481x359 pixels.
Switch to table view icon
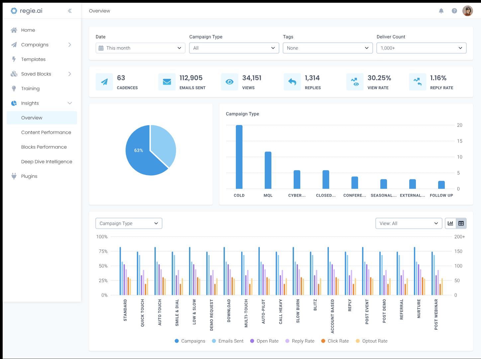coord(461,224)
